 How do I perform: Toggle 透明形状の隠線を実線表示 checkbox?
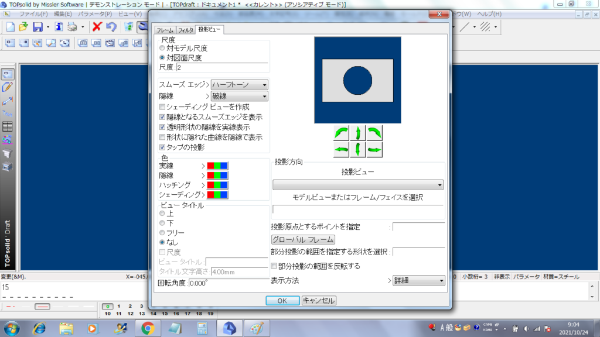click(162, 127)
